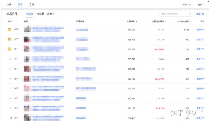Select the 高意向 sub-tab
This screenshot has height=121, width=209.
[51, 14]
